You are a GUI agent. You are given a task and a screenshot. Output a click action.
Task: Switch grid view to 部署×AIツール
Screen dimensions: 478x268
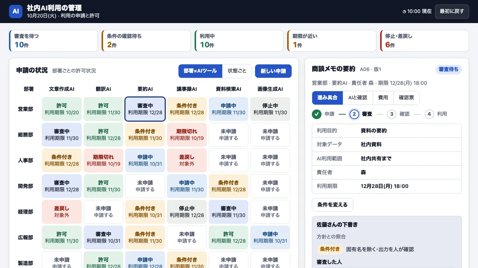pos(200,71)
